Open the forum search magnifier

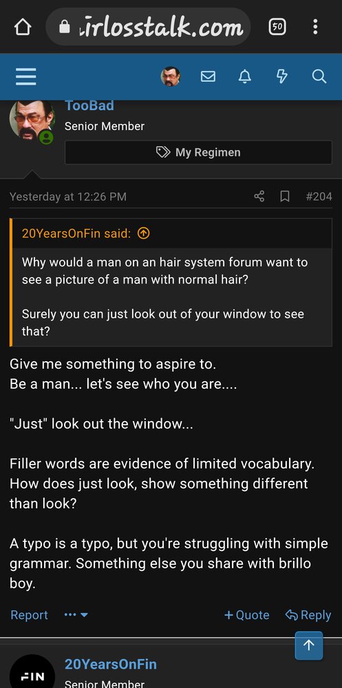point(319,77)
